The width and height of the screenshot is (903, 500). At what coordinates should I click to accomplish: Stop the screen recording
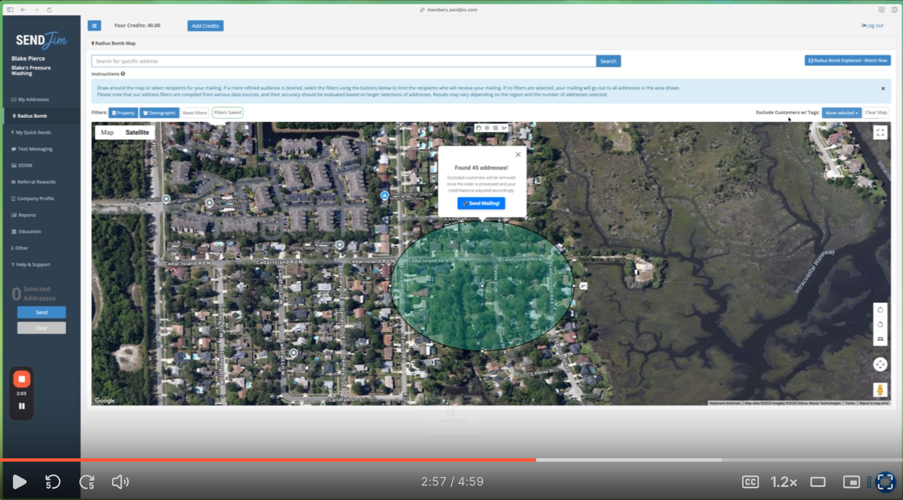pyautogui.click(x=21, y=379)
